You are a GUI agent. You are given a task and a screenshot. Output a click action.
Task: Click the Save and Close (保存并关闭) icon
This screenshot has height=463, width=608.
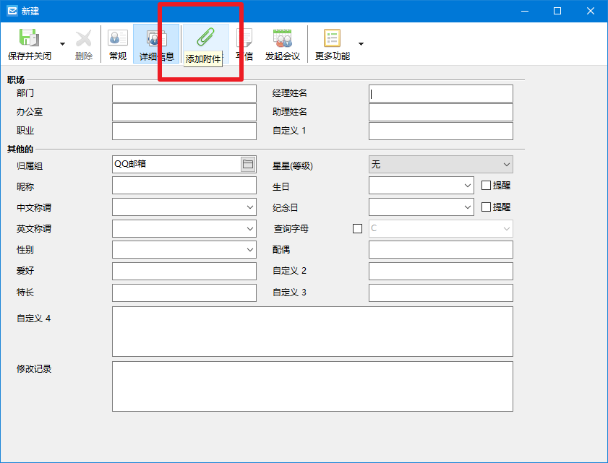(x=30, y=38)
